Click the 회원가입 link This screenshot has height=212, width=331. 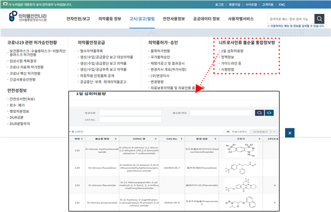tap(235, 5)
